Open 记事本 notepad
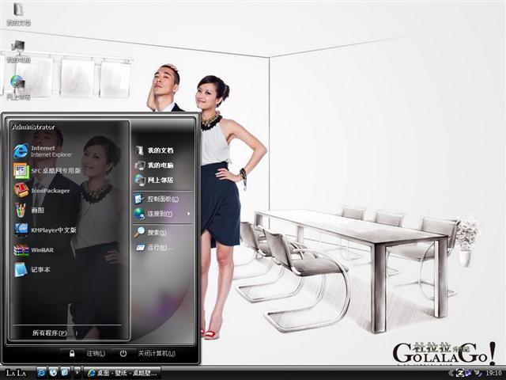 pyautogui.click(x=32, y=269)
